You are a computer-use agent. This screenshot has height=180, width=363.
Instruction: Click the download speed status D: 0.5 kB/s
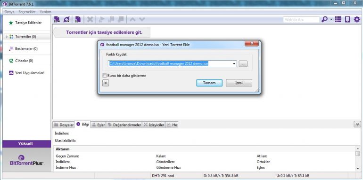pos(221,176)
